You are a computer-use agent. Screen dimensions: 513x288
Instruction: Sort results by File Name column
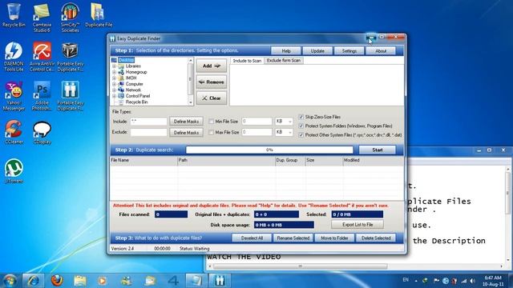(143, 160)
